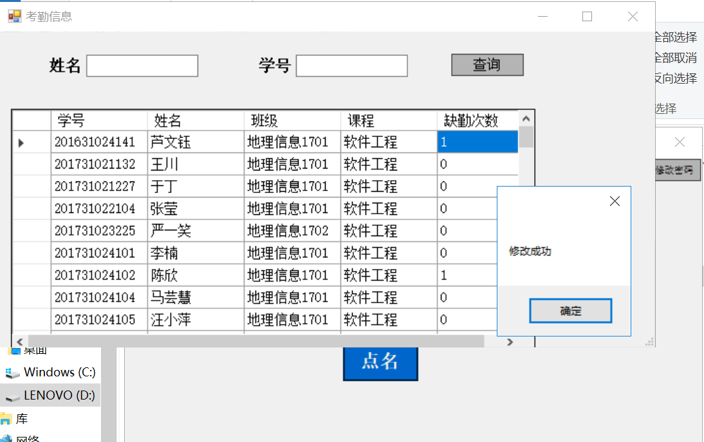Click table horizontal scrollbar right arrow

510,342
